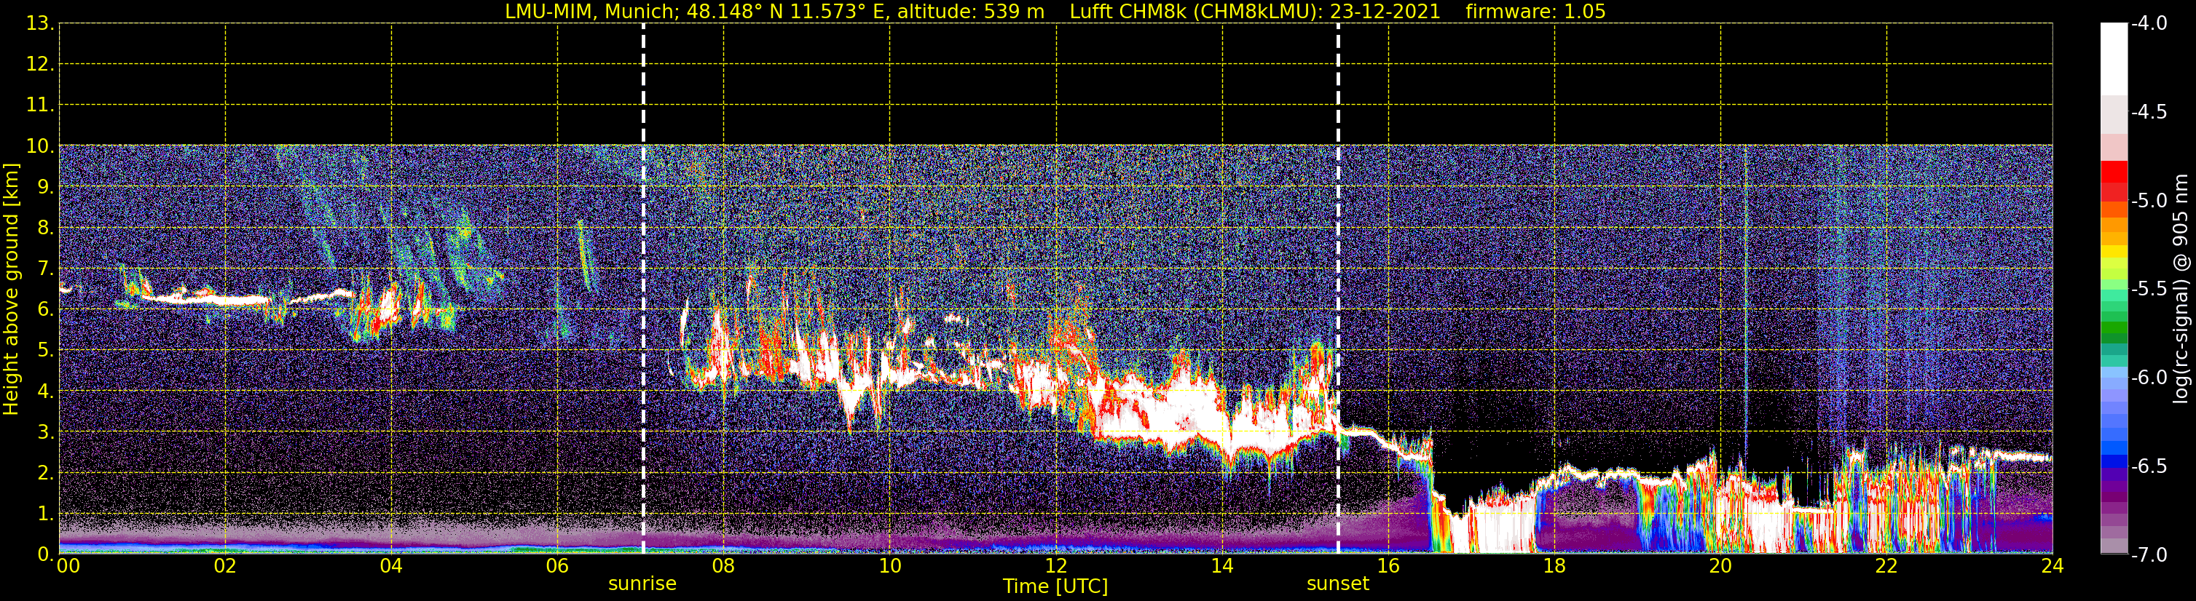This screenshot has width=2196, height=601.
Task: Click the '-4.5' colorbar tick label
Action: coord(2148,112)
